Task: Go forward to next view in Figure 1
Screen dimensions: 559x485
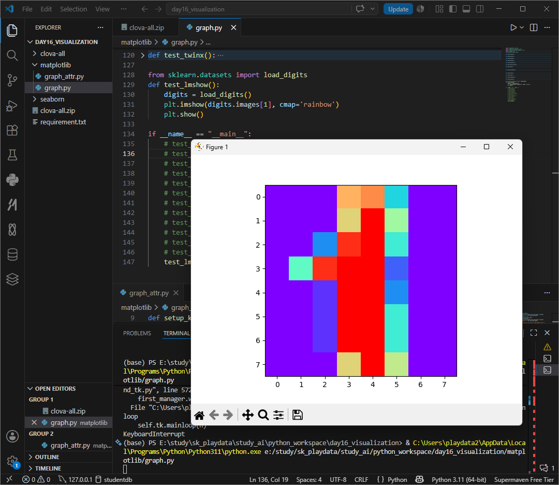Action: click(x=228, y=415)
